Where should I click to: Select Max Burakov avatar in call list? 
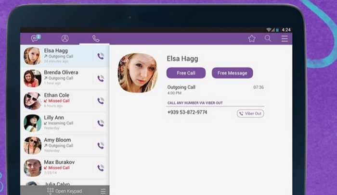(x=32, y=168)
